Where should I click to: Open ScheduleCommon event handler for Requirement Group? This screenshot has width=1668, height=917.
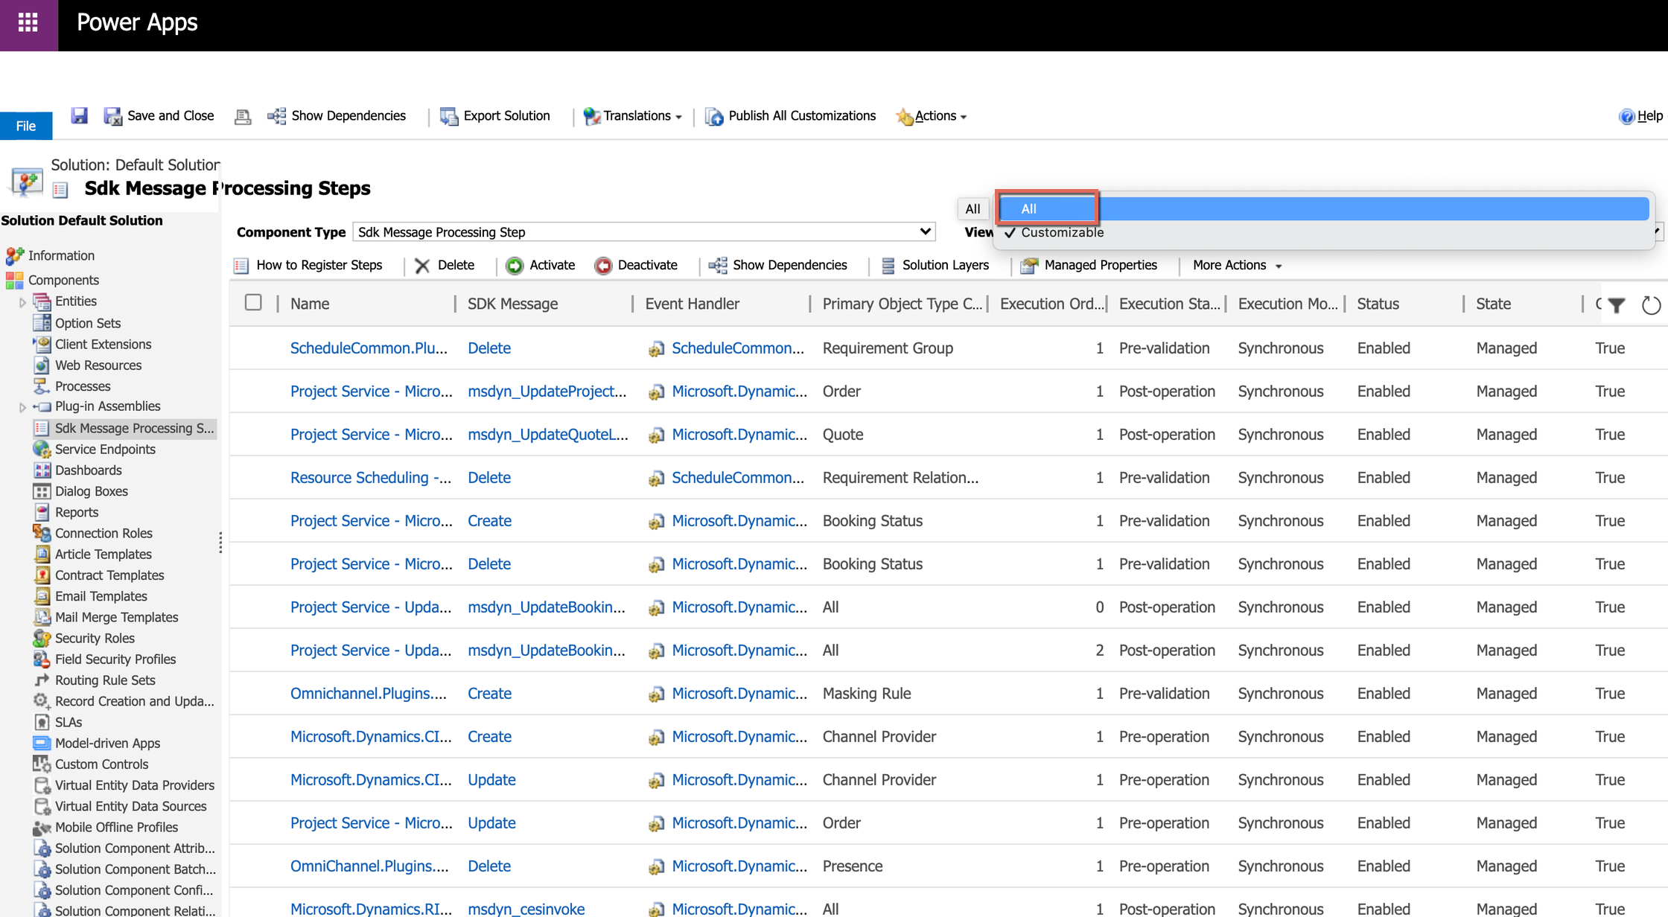pyautogui.click(x=738, y=348)
